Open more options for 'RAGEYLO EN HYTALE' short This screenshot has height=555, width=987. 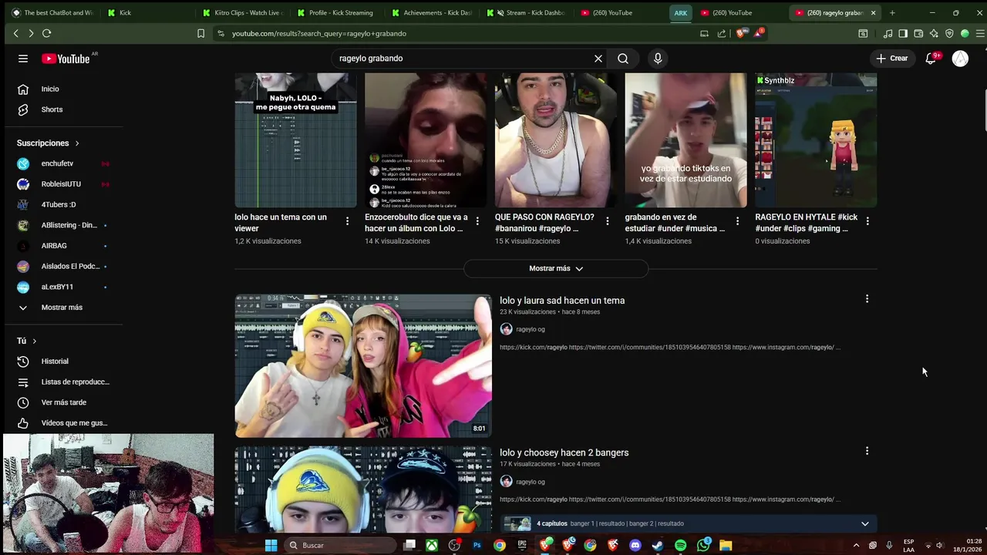coord(867,221)
